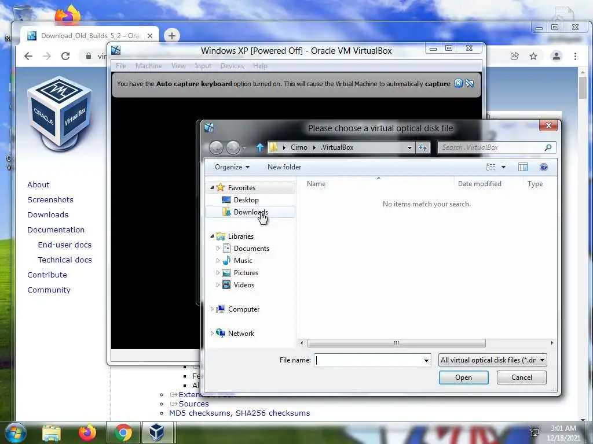Screen dimensions: 593x444
Task: Open the Chrome profile icon
Action: pyautogui.click(x=557, y=56)
